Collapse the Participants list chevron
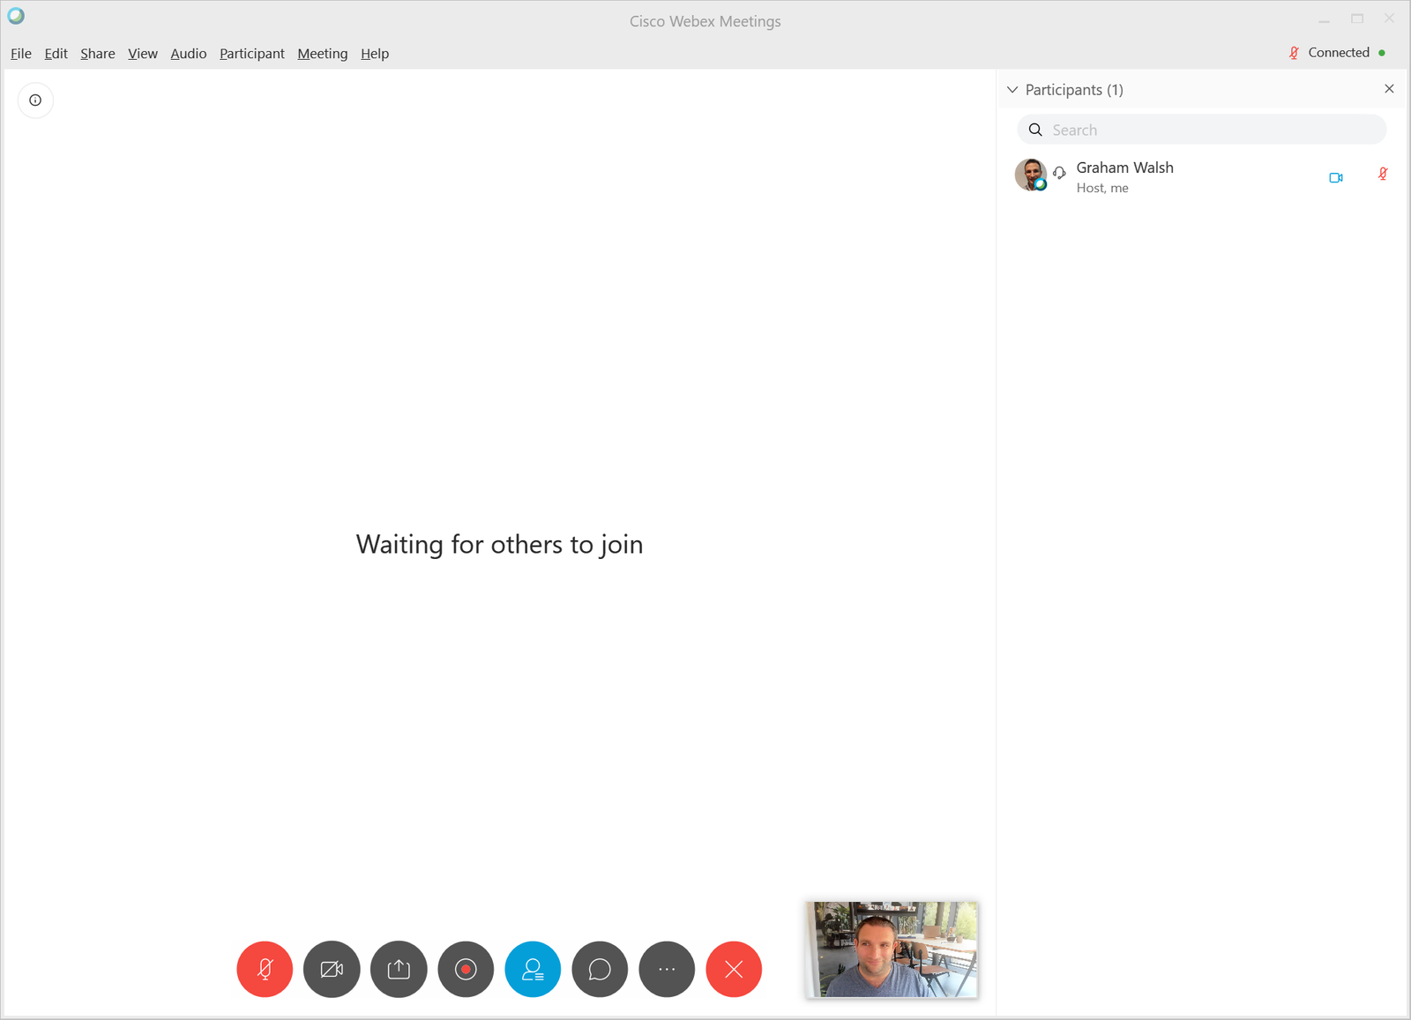1411x1020 pixels. 1012,89
